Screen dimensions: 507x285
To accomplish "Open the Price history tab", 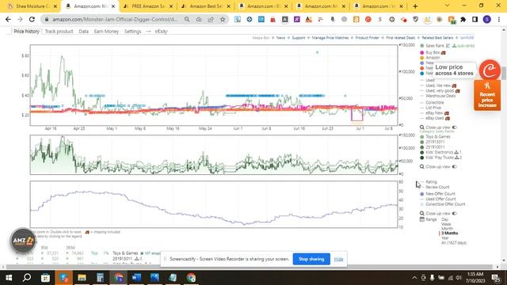I will pyautogui.click(x=26, y=32).
